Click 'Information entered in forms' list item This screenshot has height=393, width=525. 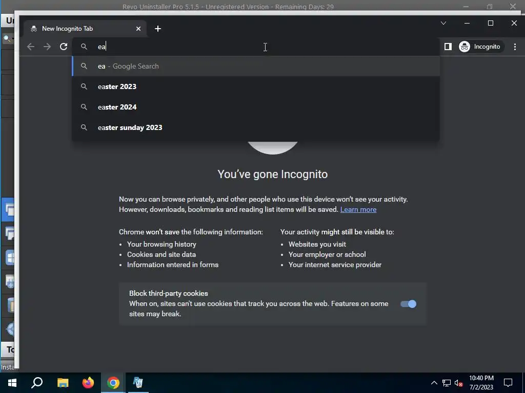(173, 265)
